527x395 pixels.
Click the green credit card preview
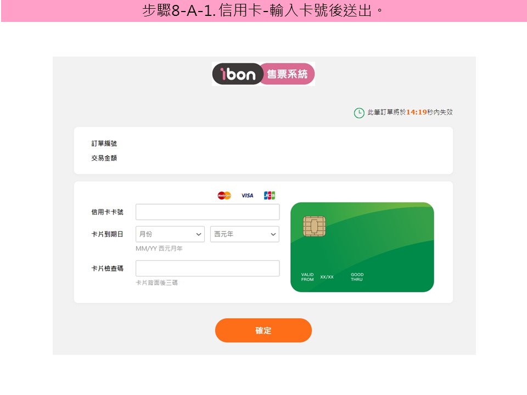tap(362, 247)
